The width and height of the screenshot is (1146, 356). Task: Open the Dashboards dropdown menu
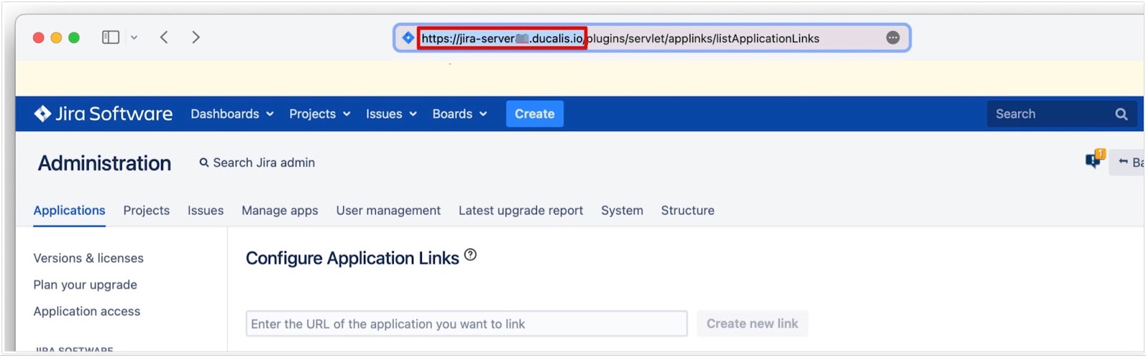232,114
